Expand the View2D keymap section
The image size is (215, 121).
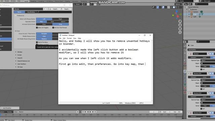click(16, 58)
